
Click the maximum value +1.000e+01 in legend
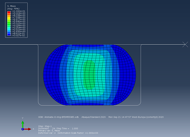[x=19, y=11]
